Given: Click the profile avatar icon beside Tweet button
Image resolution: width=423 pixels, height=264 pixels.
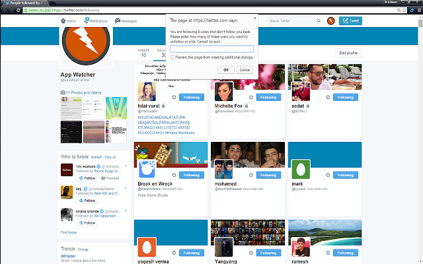Looking at the screenshot, I should [329, 21].
